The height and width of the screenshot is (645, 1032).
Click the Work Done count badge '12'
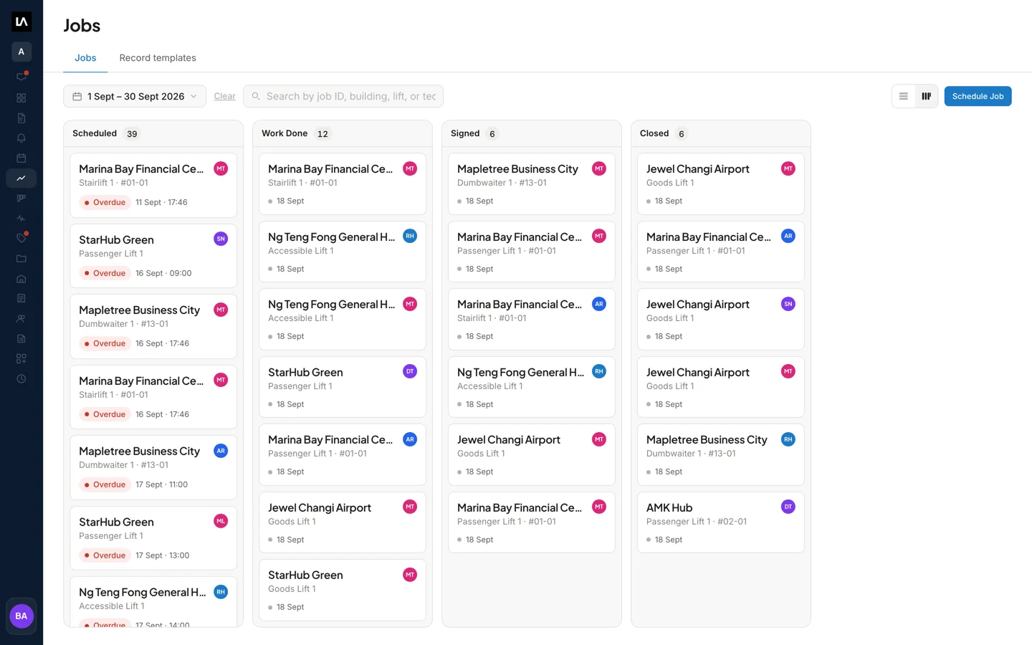(322, 134)
